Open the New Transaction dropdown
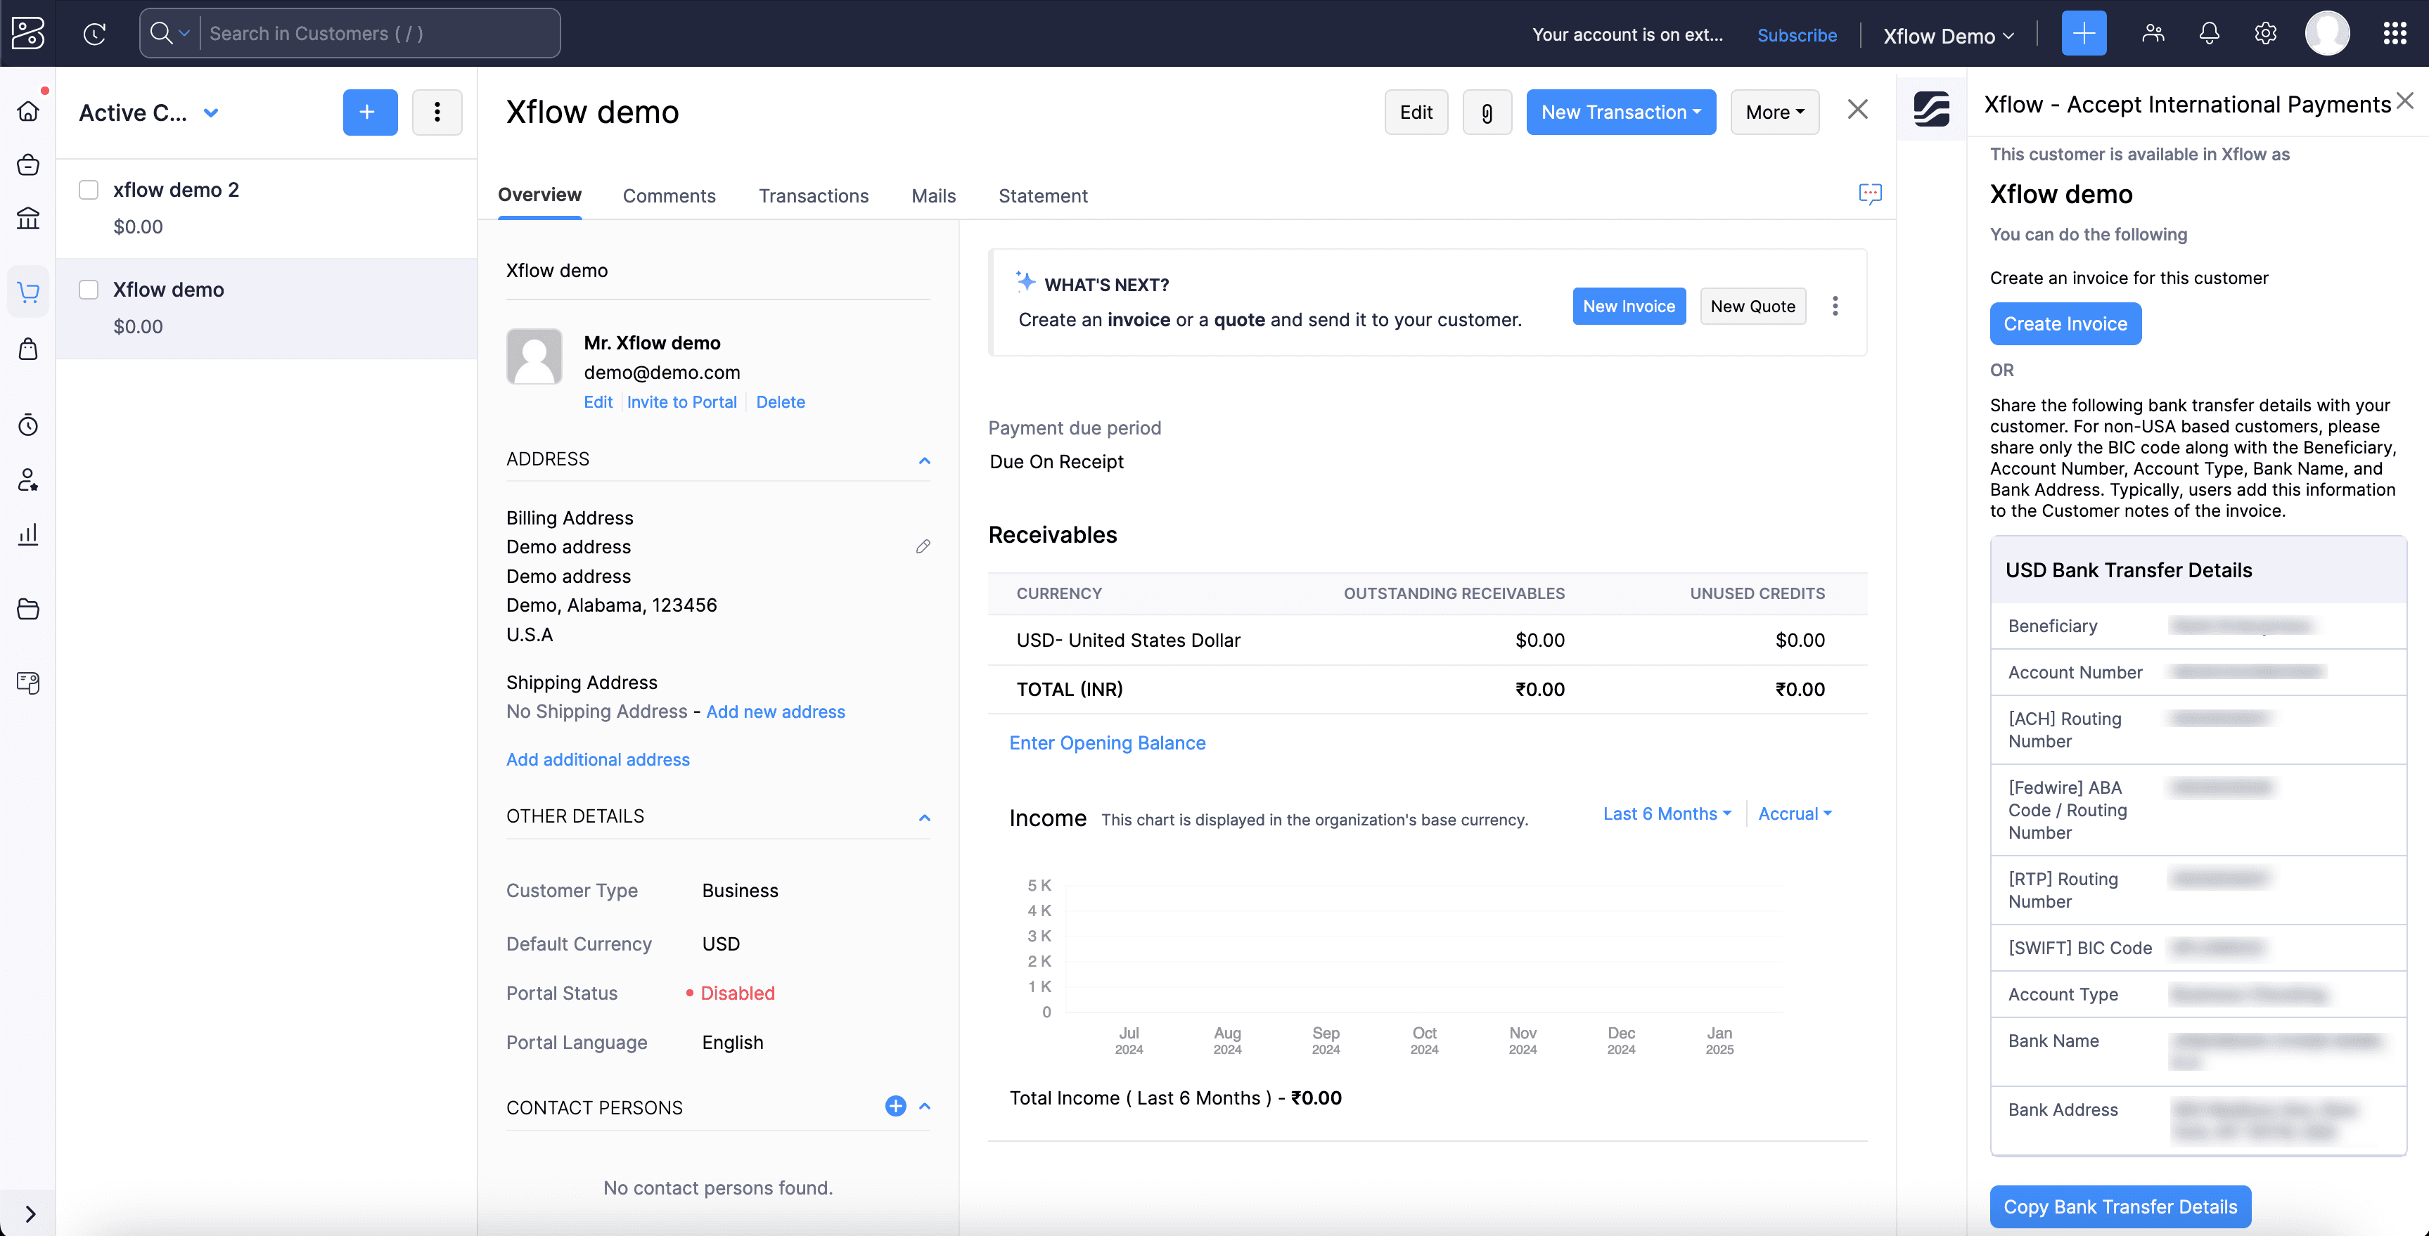The image size is (2429, 1236). [1621, 112]
